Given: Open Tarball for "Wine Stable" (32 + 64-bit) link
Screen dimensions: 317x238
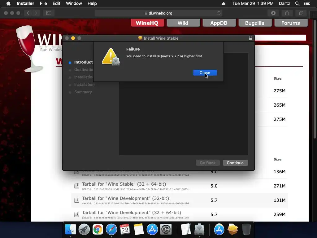Looking at the screenshot, I should point(124,184).
